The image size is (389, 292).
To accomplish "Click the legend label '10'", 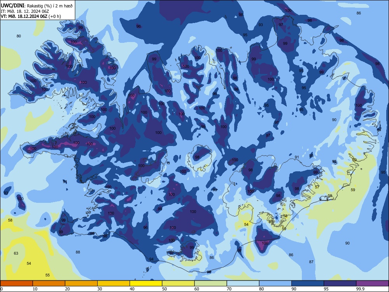I will point(35,289).
